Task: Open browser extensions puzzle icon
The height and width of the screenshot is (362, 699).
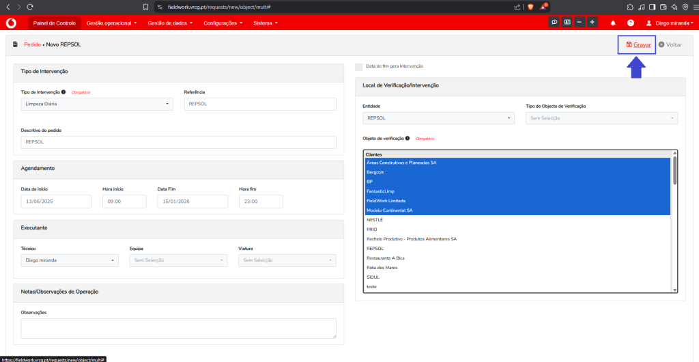Action: [x=630, y=7]
